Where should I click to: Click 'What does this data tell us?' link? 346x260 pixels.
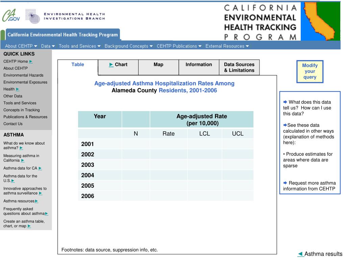click(307, 108)
